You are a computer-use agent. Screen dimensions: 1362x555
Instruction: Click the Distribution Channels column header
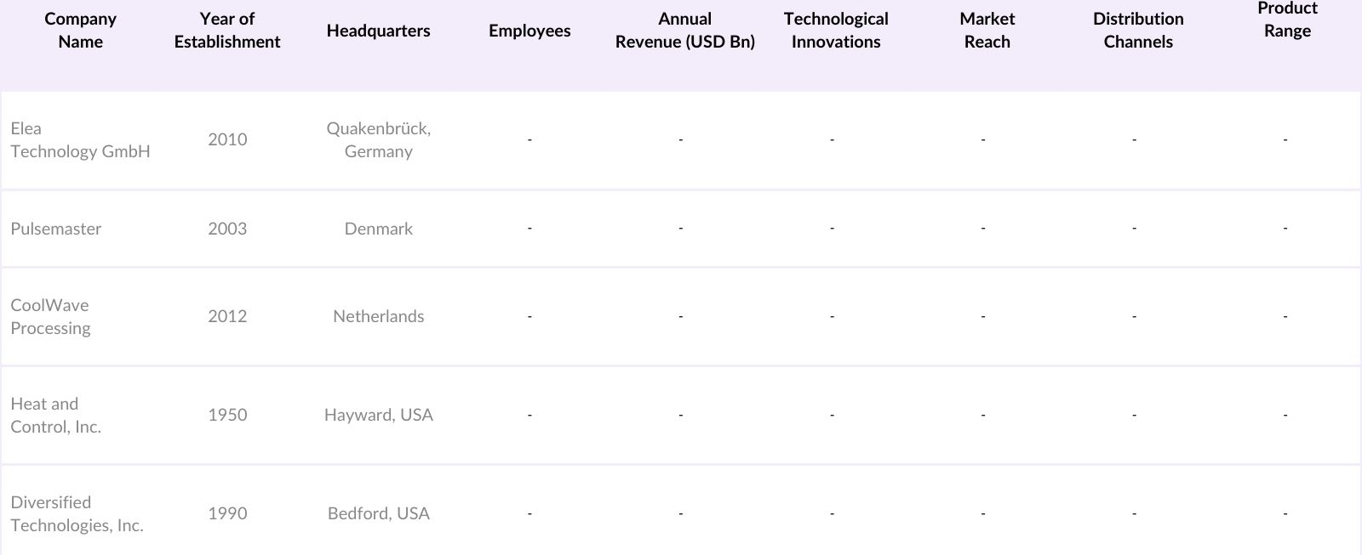pos(1138,31)
